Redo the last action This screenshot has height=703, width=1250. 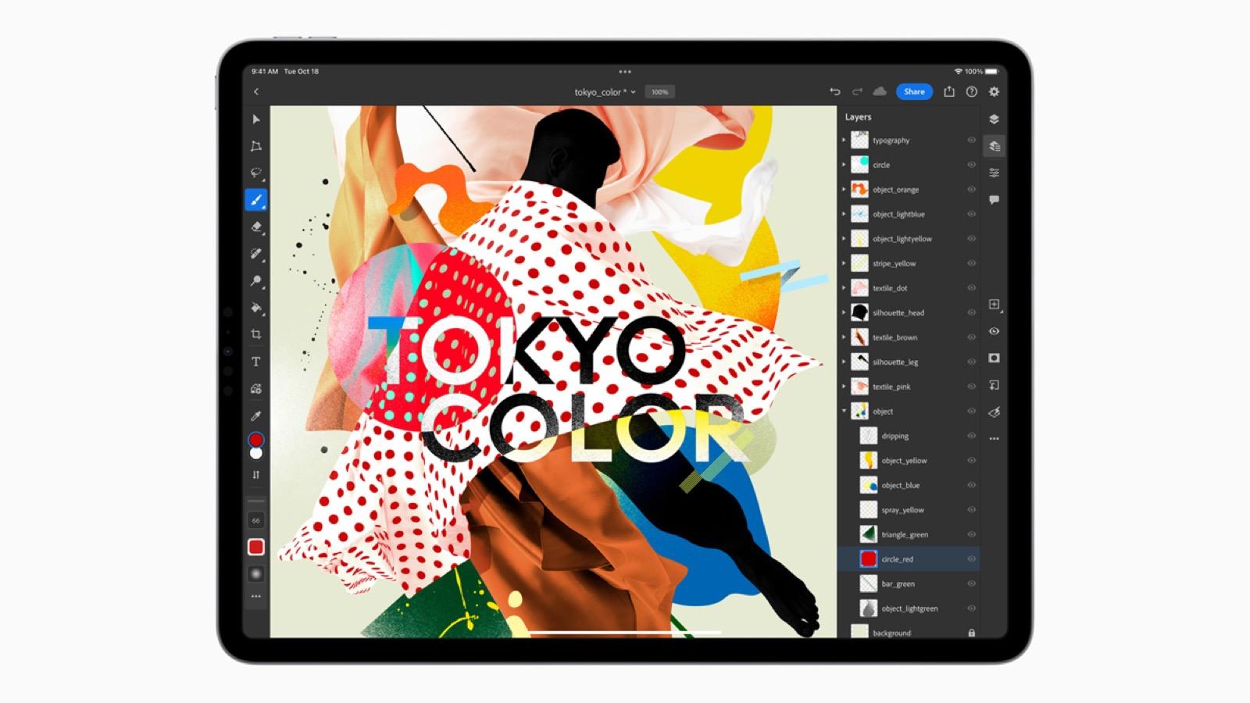click(x=857, y=91)
